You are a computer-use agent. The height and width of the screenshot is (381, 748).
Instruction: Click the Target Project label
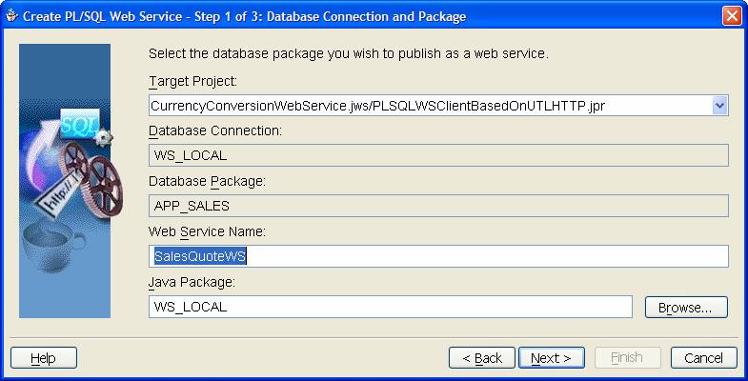[x=192, y=82]
